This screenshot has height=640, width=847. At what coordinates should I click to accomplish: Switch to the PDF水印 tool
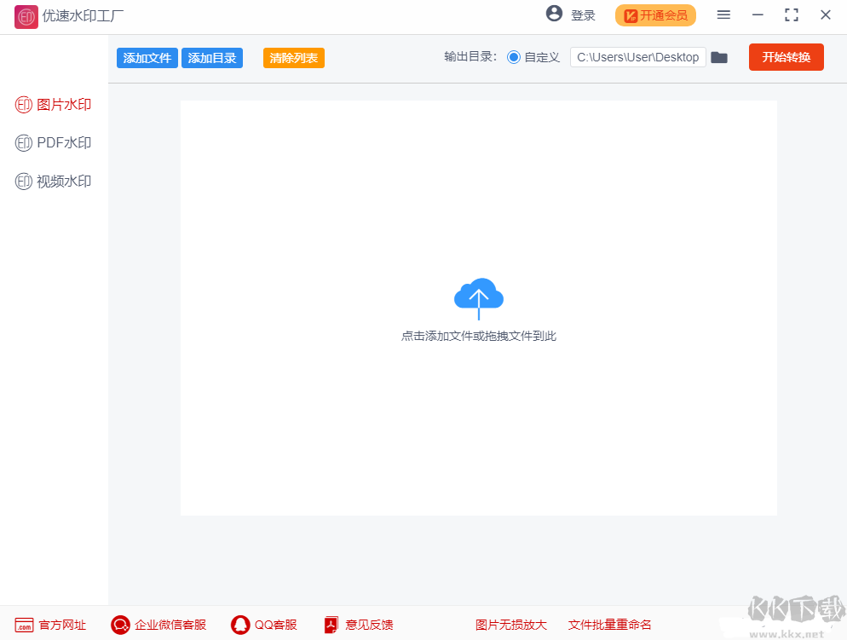coord(53,142)
